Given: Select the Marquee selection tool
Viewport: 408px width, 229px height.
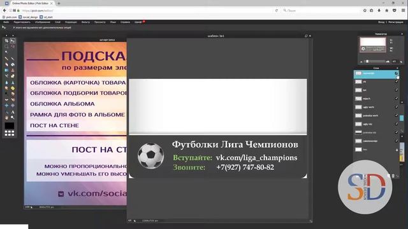Looking at the screenshot, I should coord(6,46).
